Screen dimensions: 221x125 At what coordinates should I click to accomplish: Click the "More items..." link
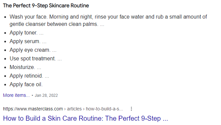point(16,95)
